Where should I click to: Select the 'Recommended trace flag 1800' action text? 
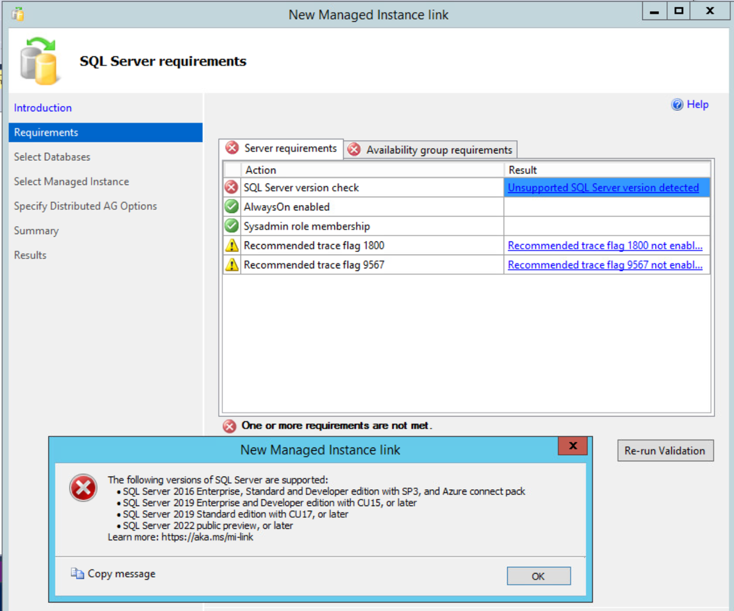click(314, 245)
